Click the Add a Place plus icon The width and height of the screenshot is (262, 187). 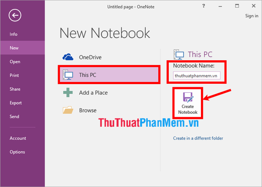(x=68, y=92)
